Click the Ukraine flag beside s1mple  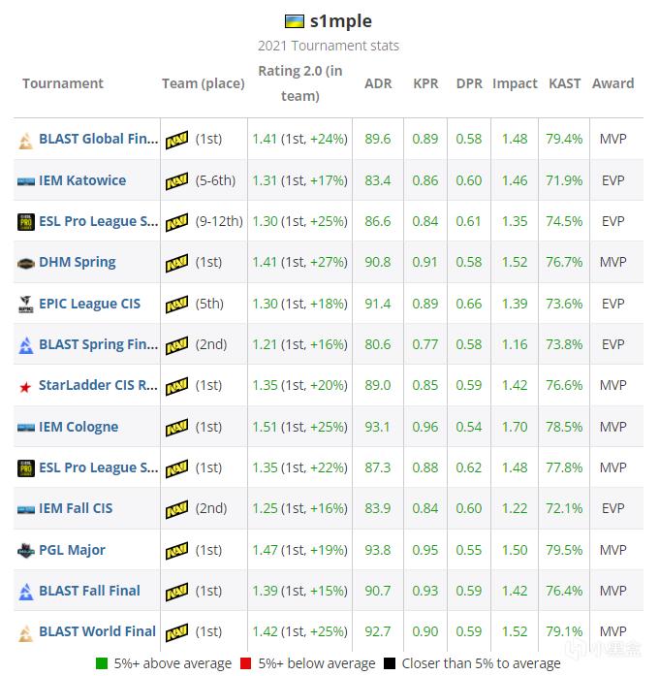295,21
